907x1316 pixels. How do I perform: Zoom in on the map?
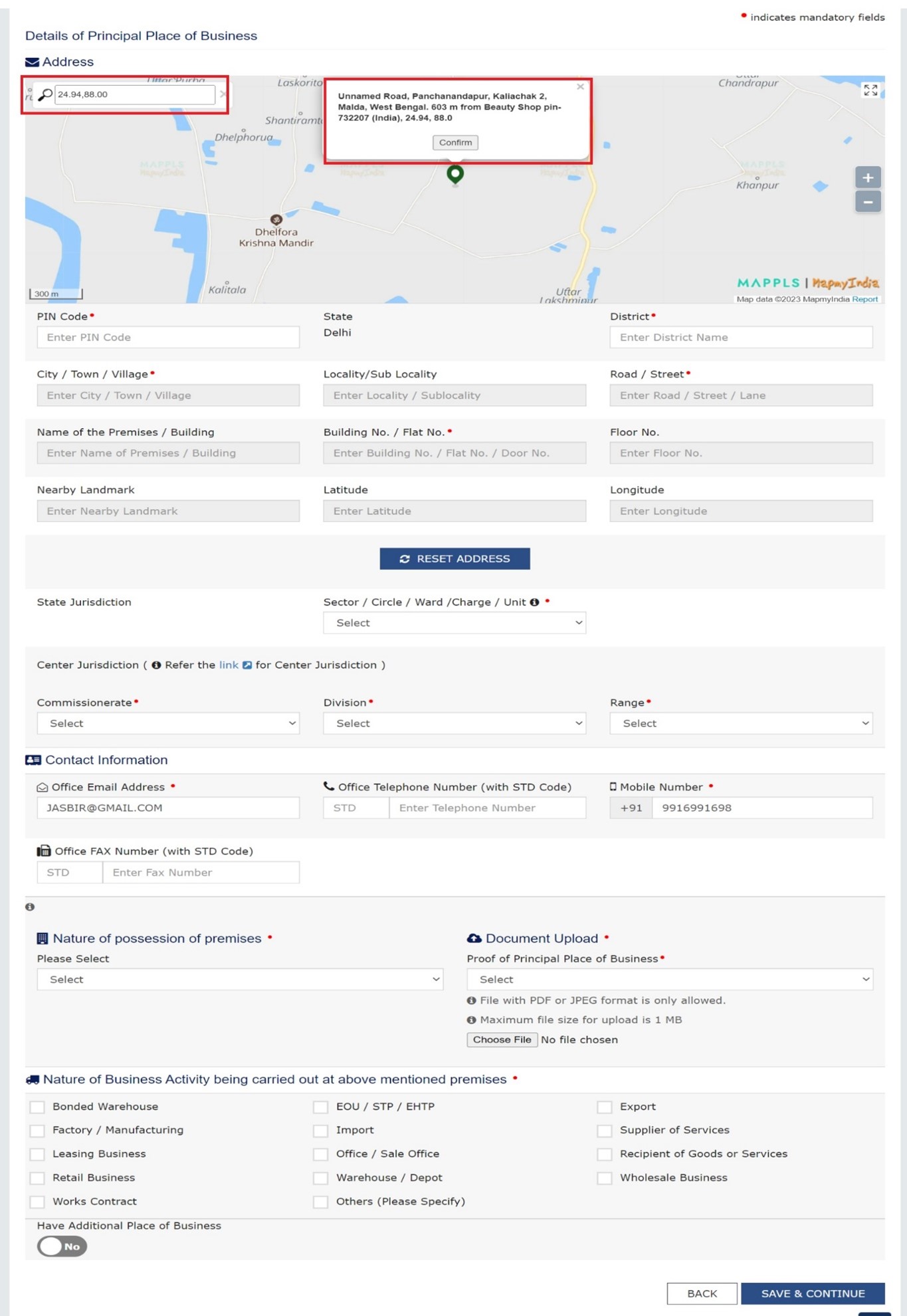[x=867, y=177]
